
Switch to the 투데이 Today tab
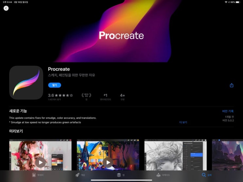click(38, 175)
